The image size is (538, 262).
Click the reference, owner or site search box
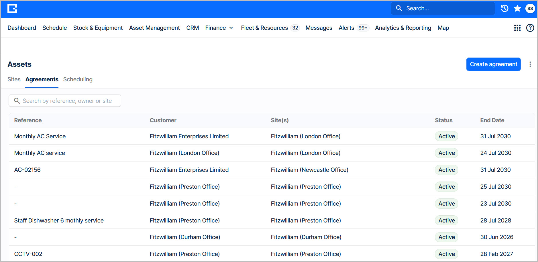[x=65, y=101]
